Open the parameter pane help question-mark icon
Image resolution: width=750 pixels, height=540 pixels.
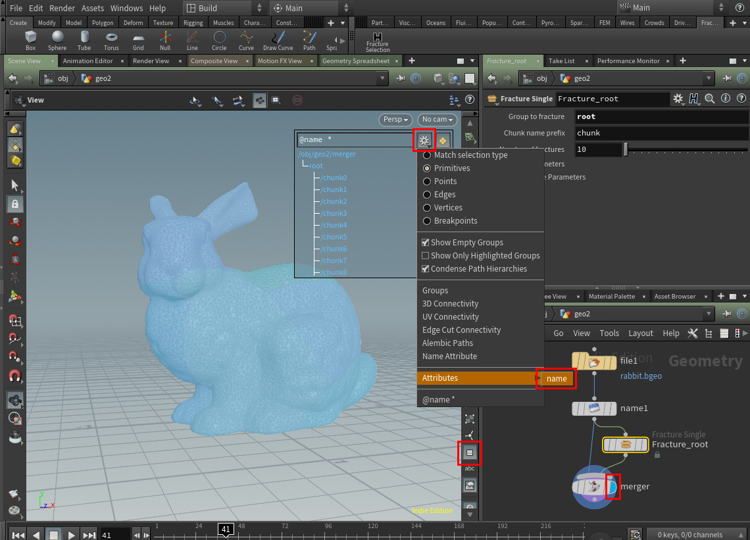741,99
